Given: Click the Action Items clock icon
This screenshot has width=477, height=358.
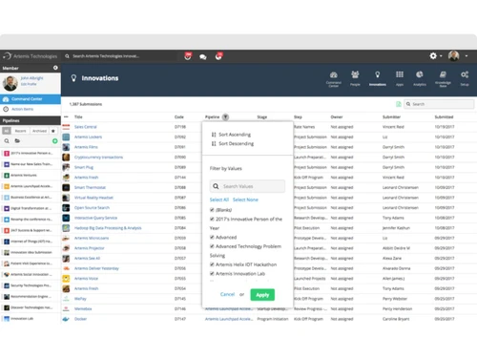Looking at the screenshot, I should 6,109.
